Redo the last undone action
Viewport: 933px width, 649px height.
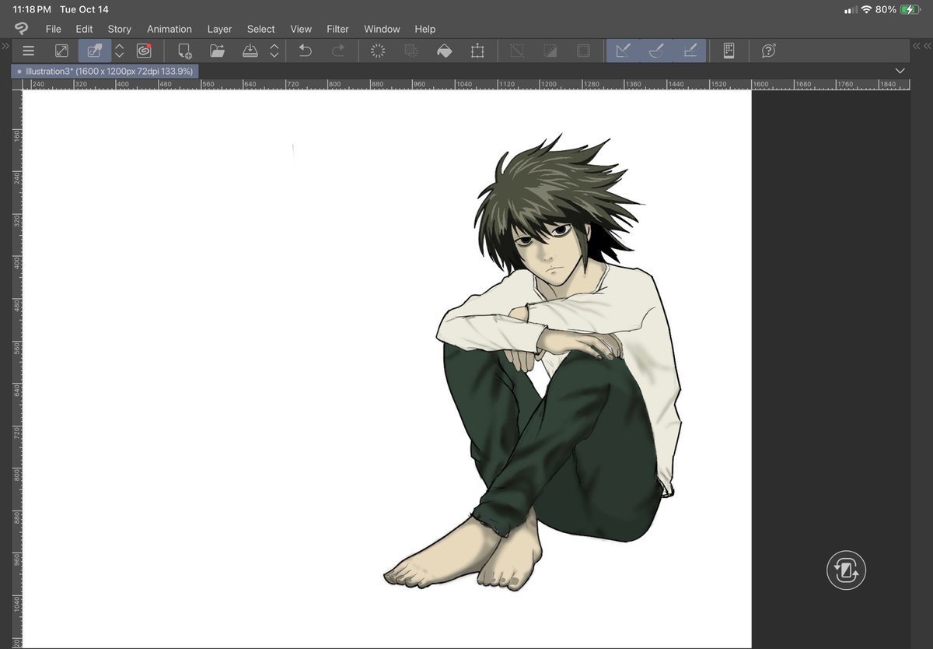[338, 51]
